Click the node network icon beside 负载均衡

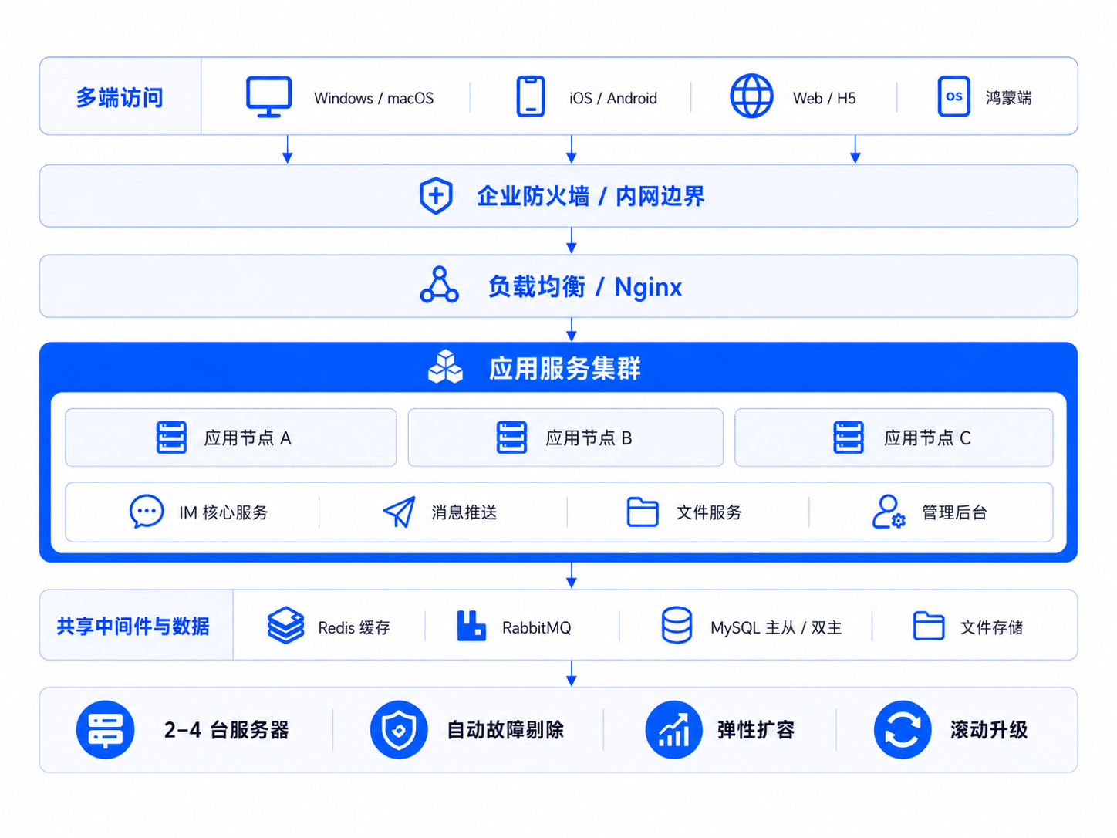click(x=439, y=285)
